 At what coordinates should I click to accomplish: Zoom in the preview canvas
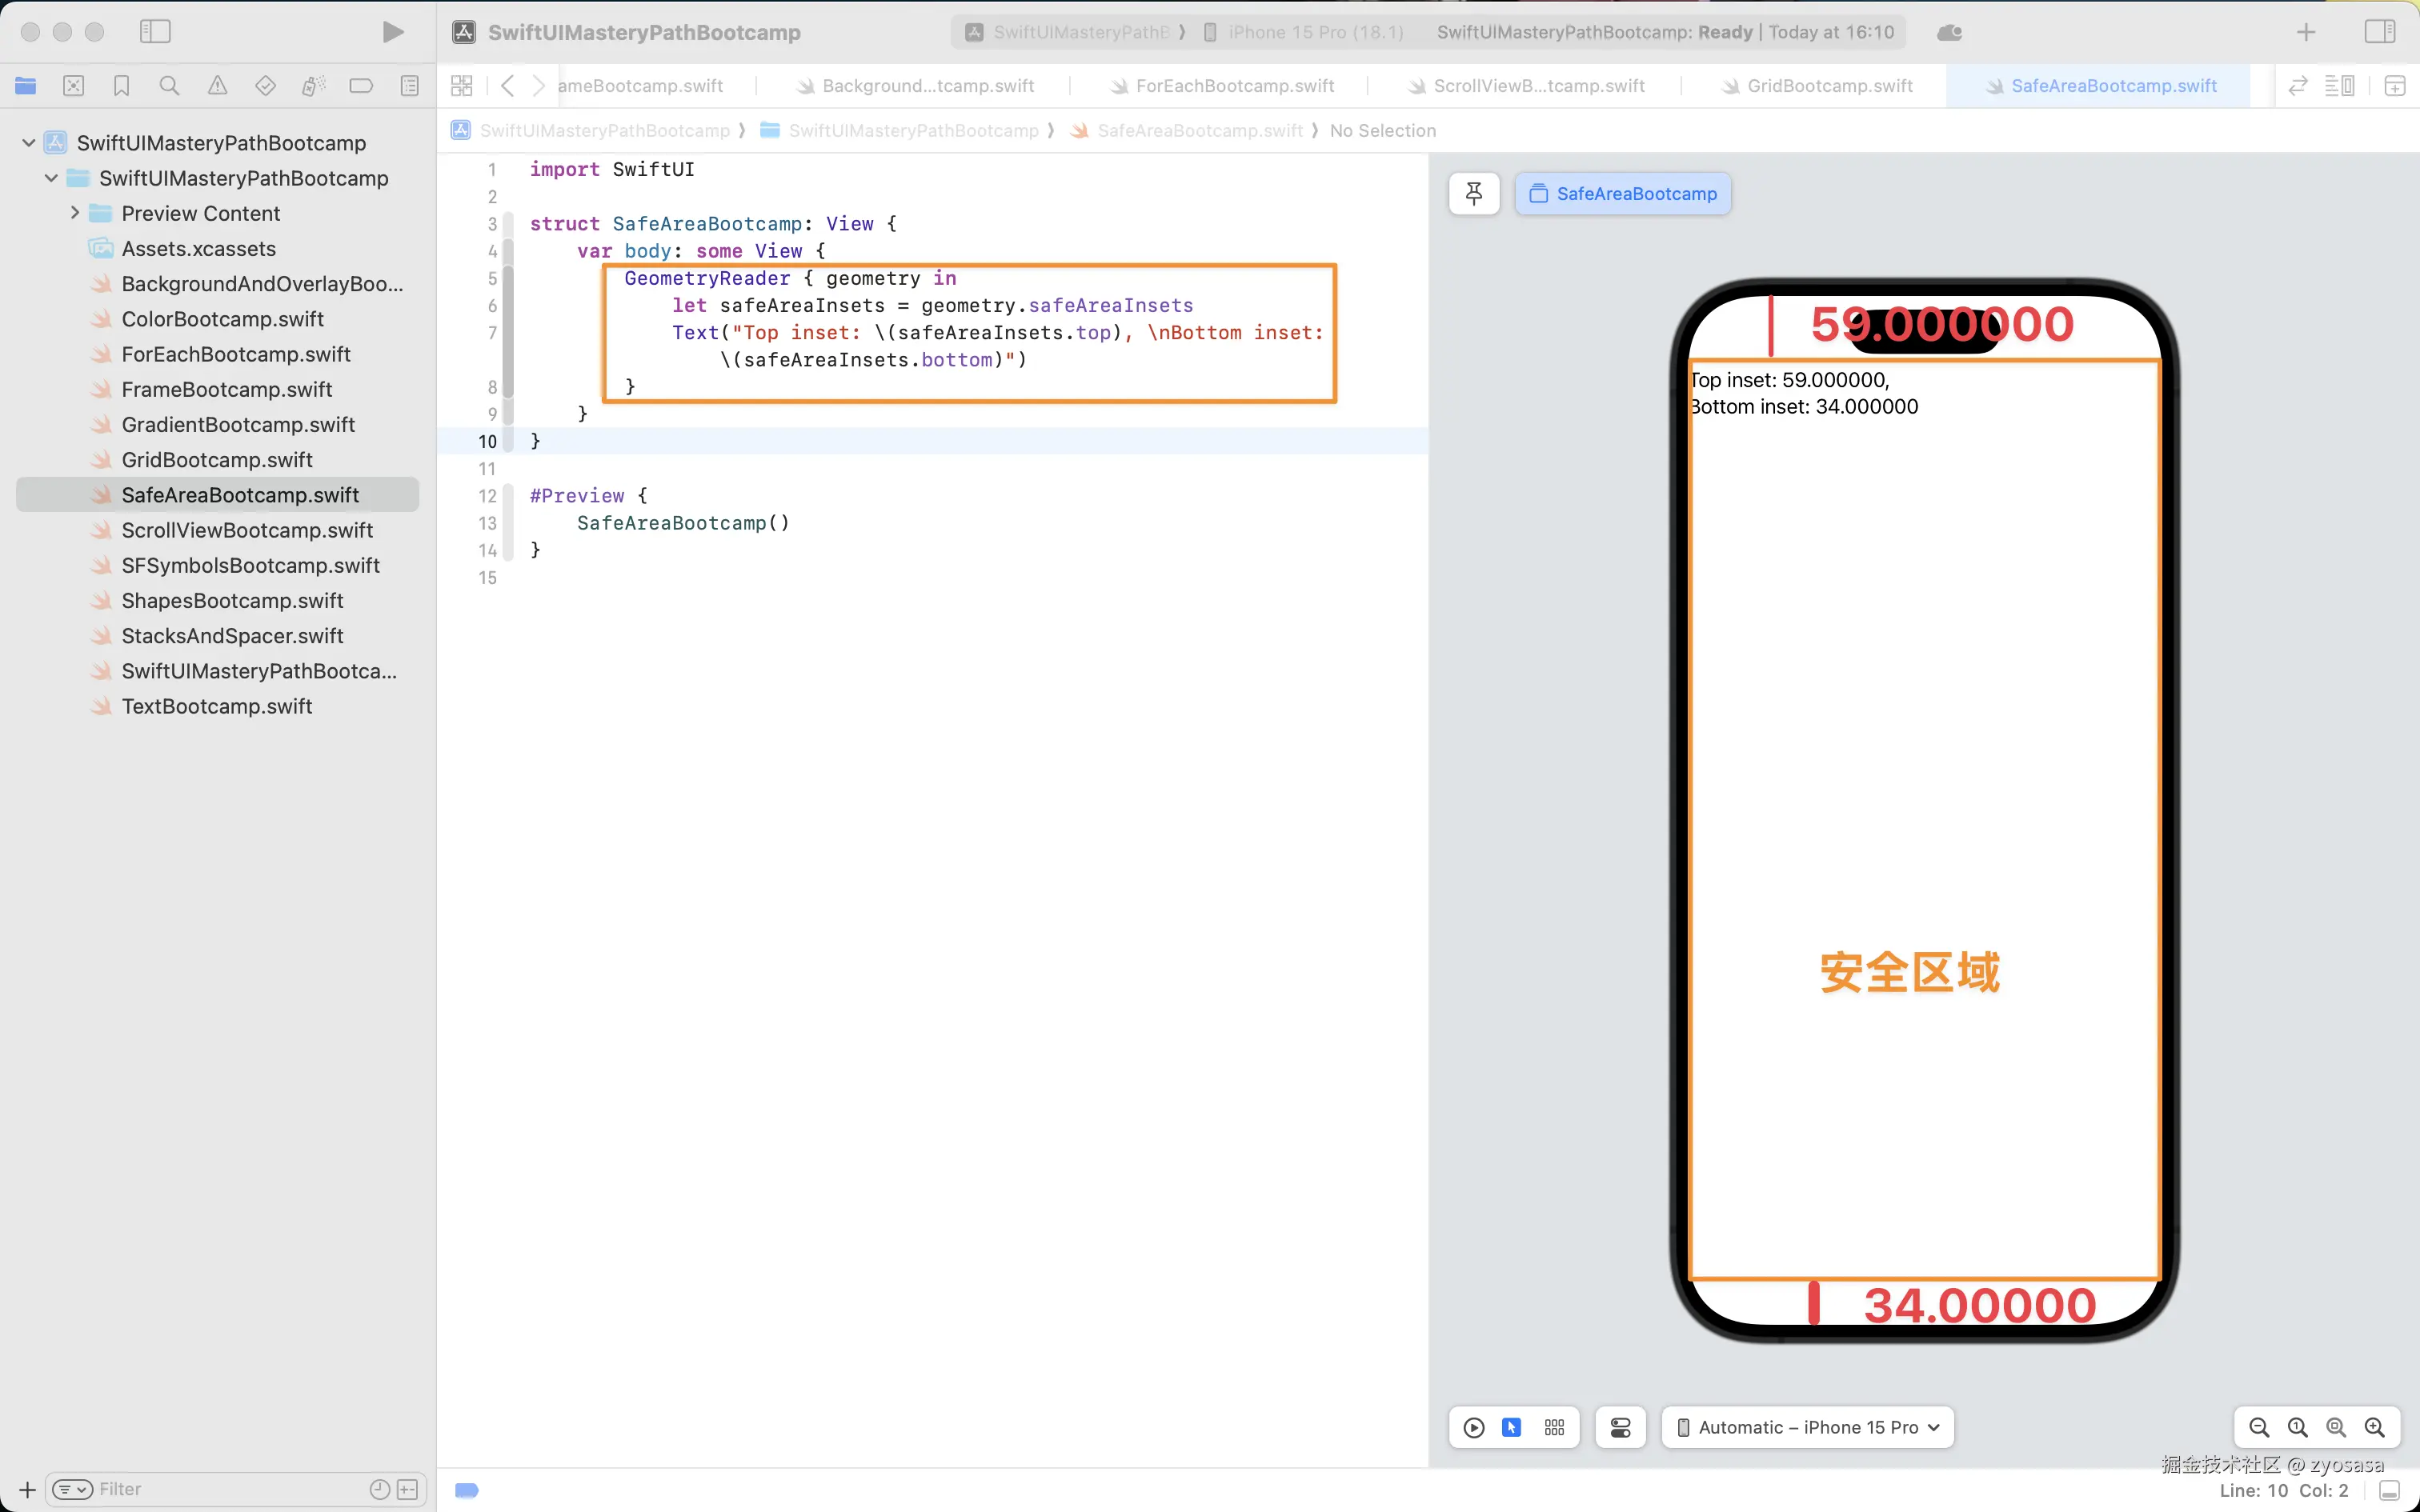2374,1427
